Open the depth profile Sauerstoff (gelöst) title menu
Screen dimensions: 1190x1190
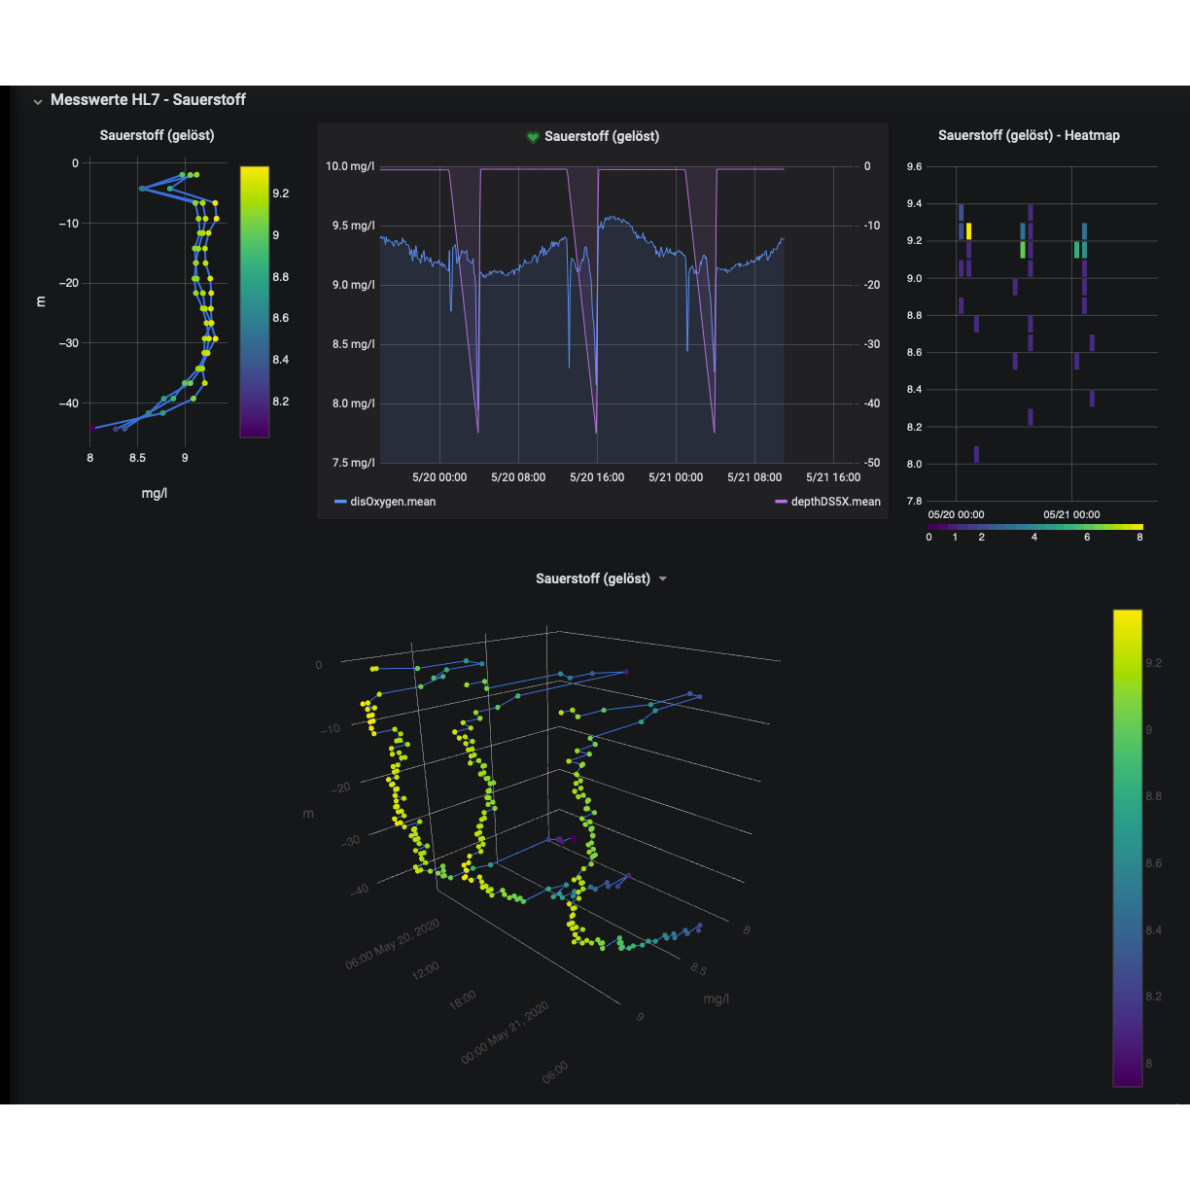157,136
